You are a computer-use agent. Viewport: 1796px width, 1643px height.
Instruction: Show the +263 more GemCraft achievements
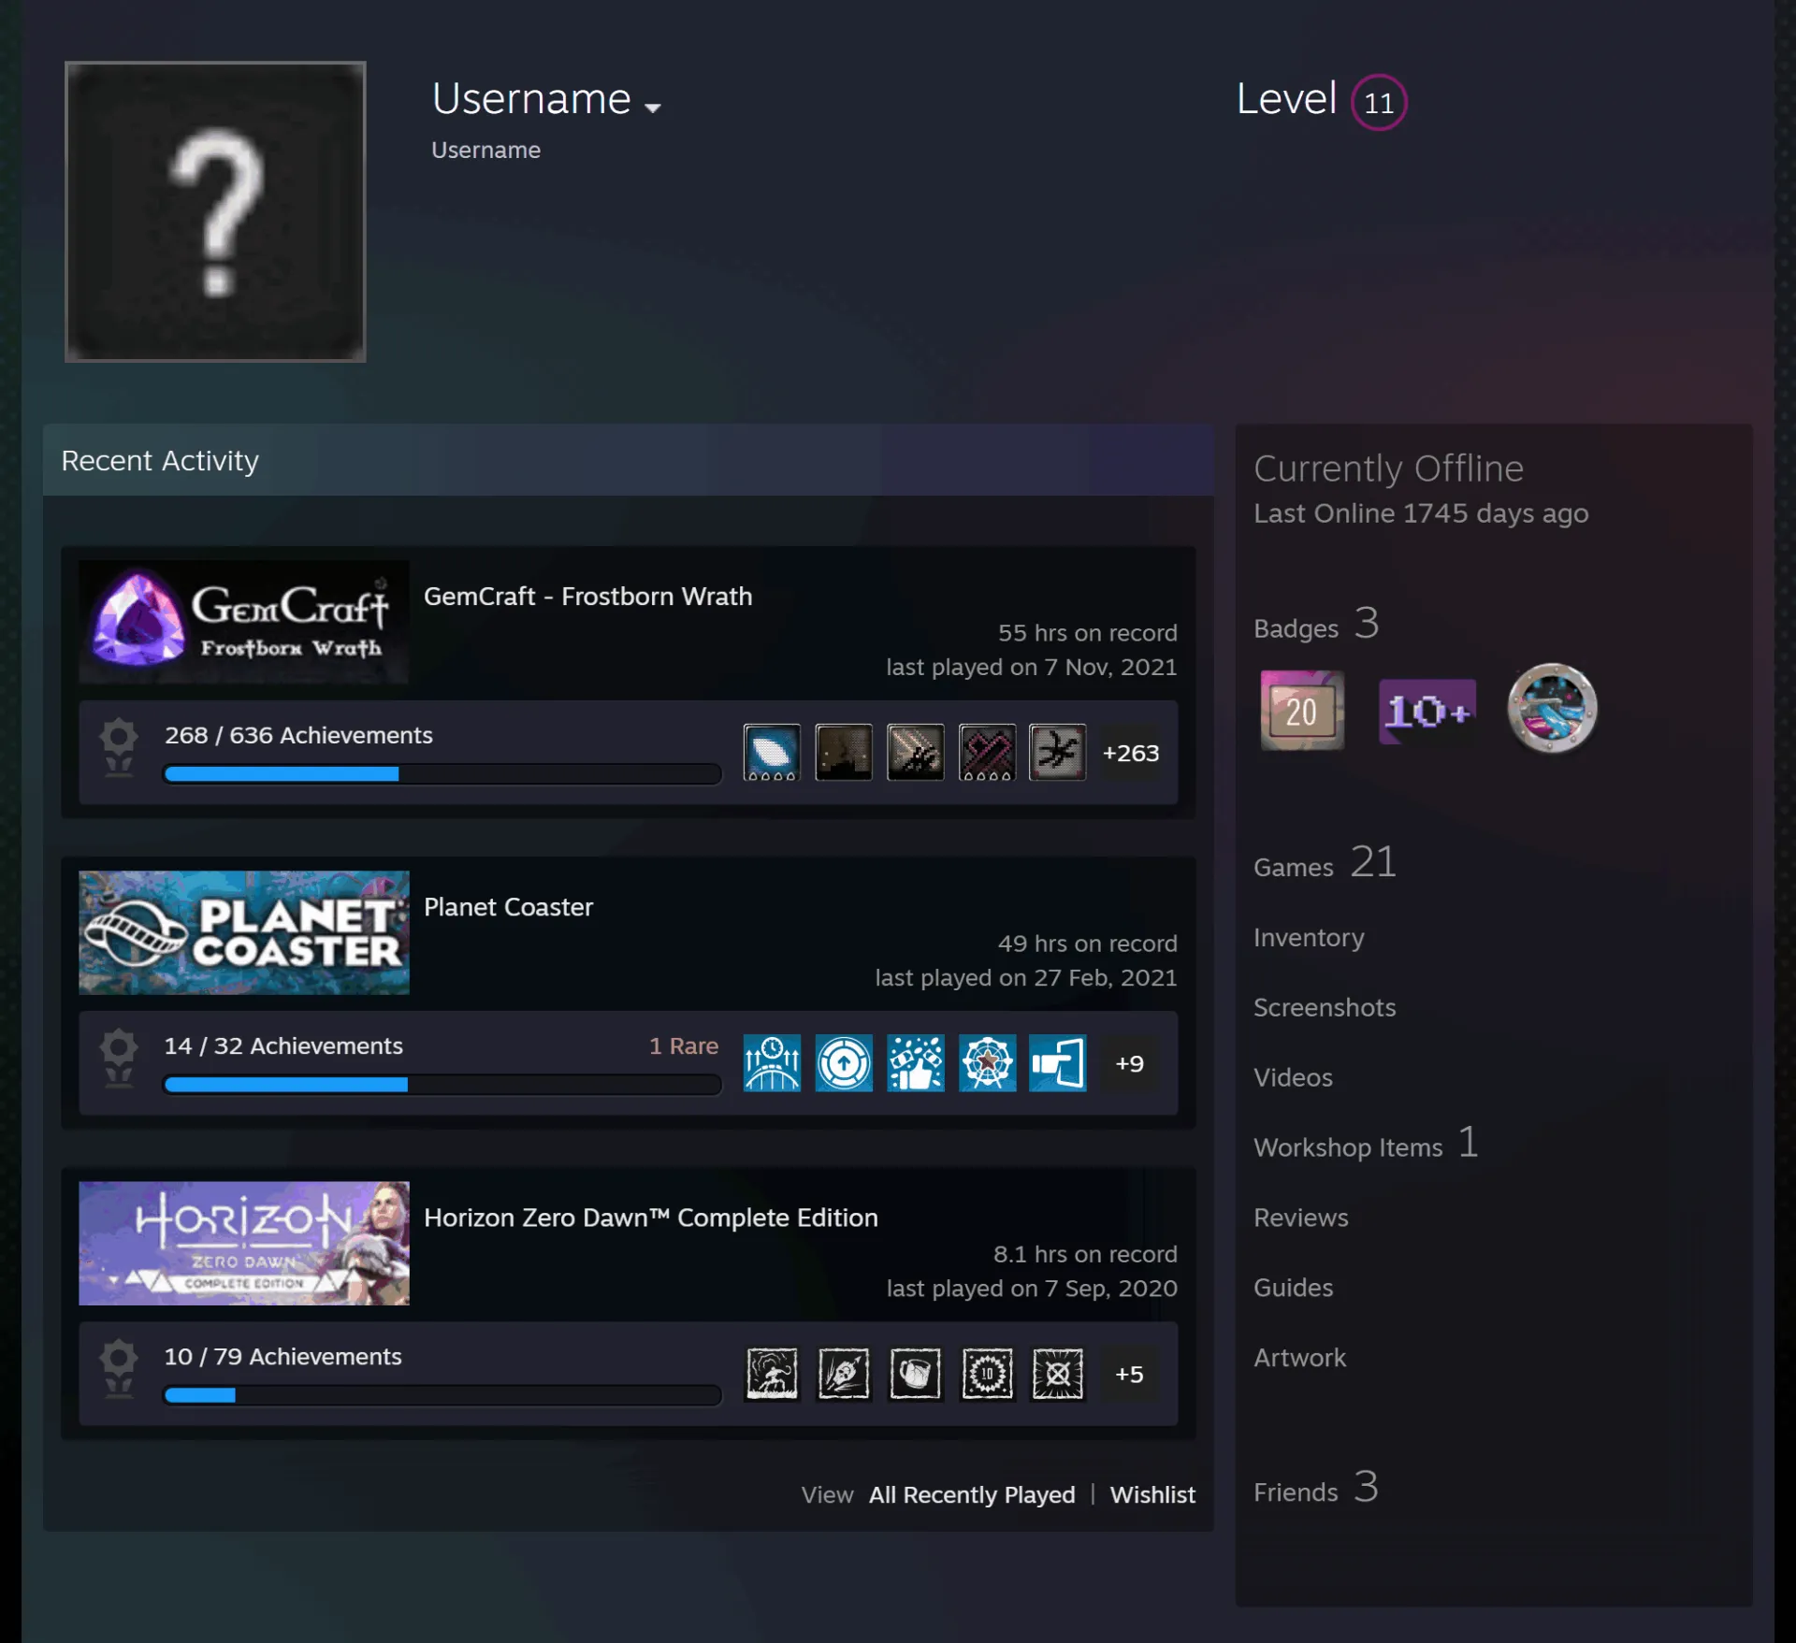[1130, 753]
